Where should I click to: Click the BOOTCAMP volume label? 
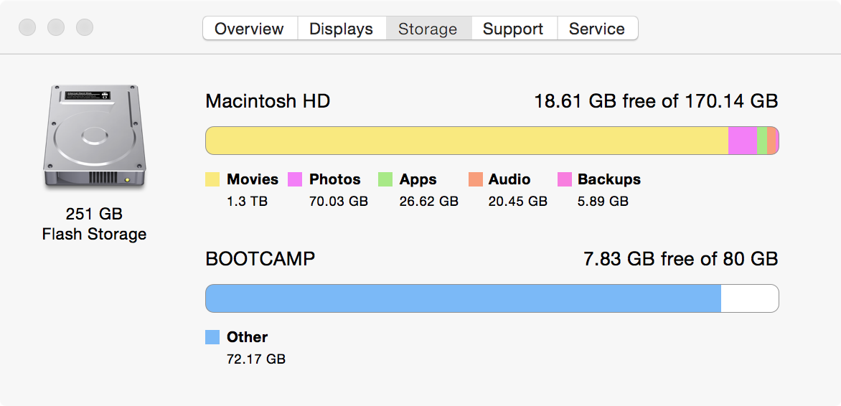click(260, 259)
